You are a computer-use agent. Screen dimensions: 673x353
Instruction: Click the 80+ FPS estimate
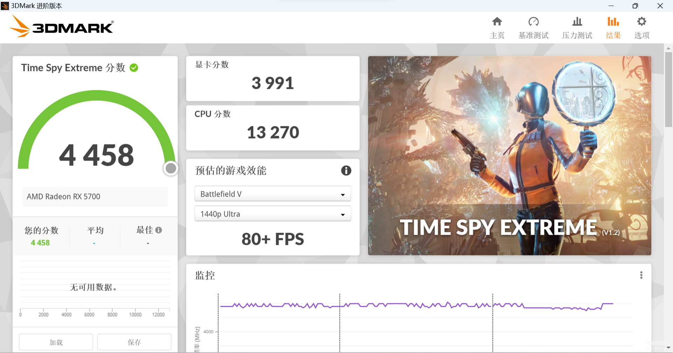point(273,239)
